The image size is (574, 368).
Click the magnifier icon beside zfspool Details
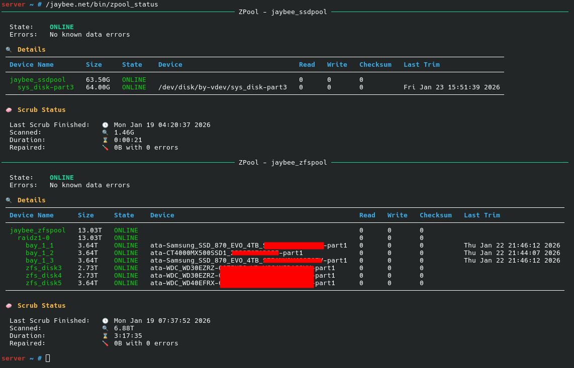9,200
